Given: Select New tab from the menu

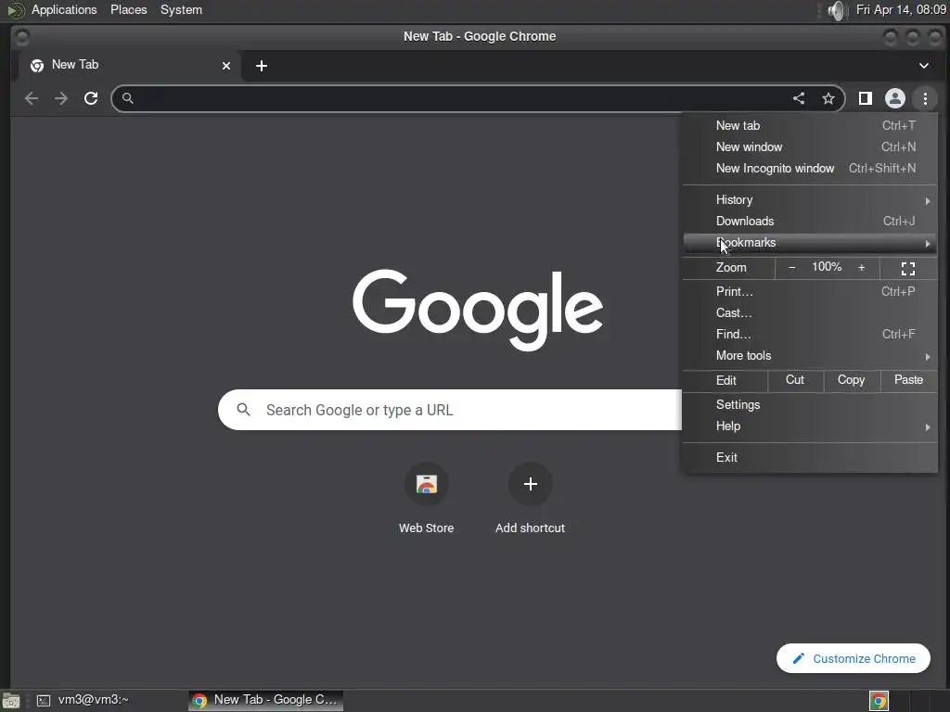Looking at the screenshot, I should (809, 125).
